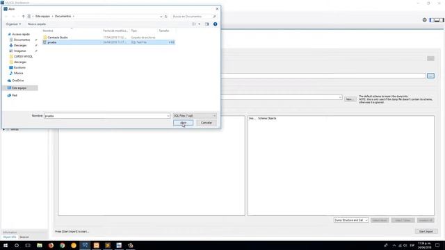Click Documentos in the address breadcrumb
The height and width of the screenshot is (250, 445).
tap(63, 17)
